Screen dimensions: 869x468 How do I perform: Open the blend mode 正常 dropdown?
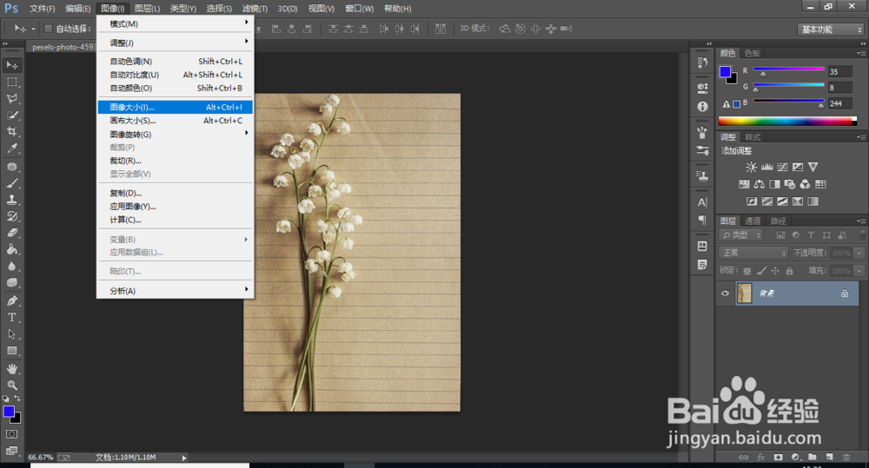(x=753, y=253)
